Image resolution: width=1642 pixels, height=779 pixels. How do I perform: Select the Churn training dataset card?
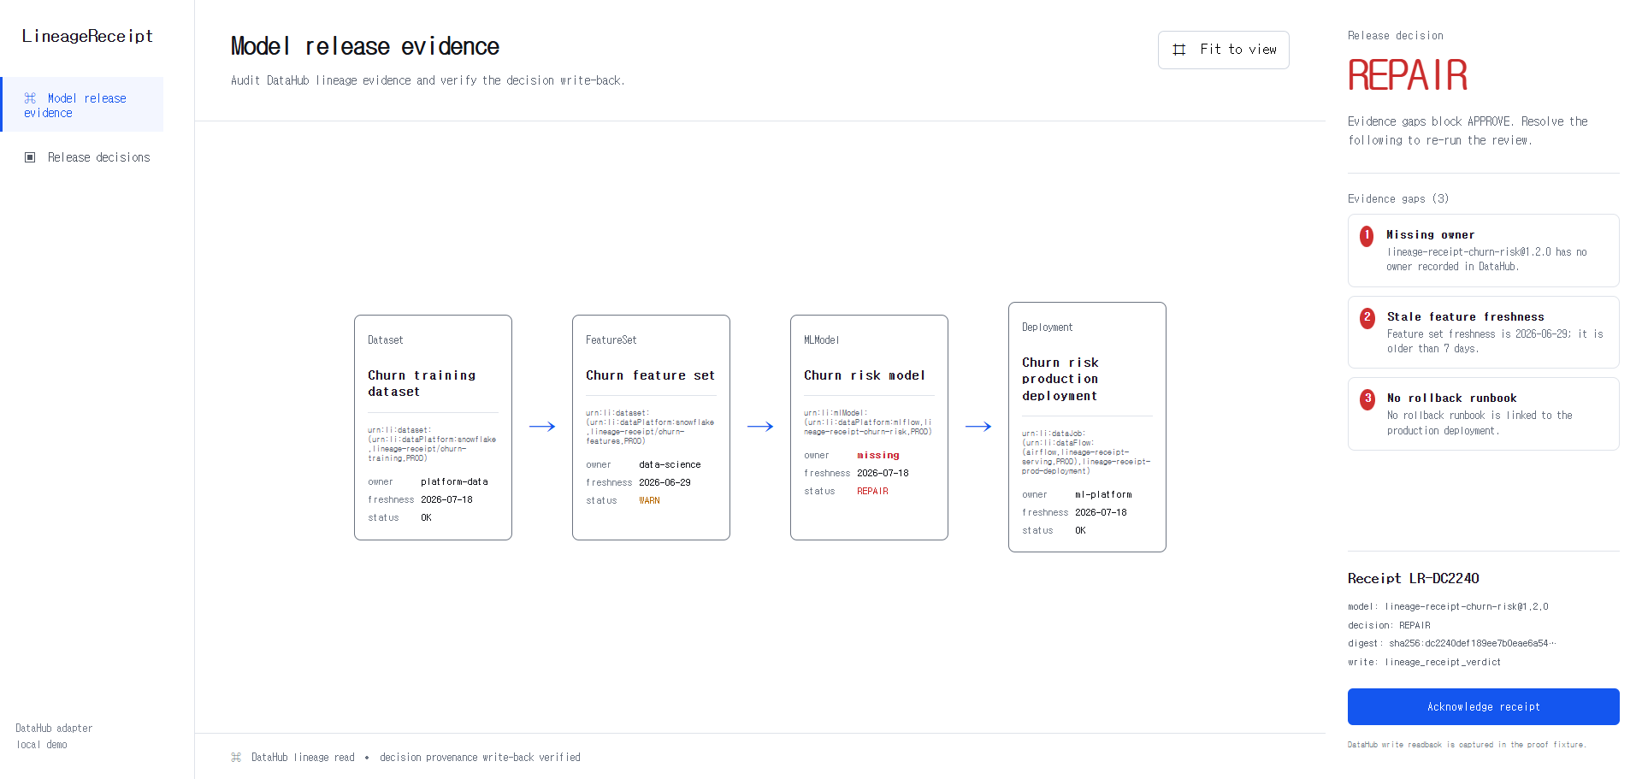pos(433,428)
